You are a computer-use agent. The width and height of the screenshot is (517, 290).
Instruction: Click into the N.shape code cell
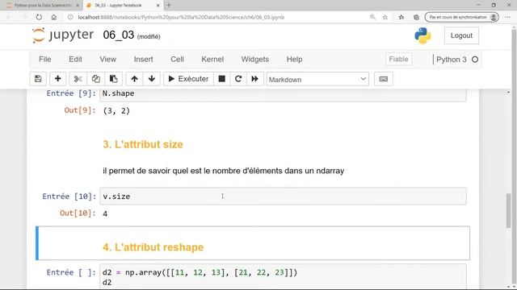pos(283,94)
